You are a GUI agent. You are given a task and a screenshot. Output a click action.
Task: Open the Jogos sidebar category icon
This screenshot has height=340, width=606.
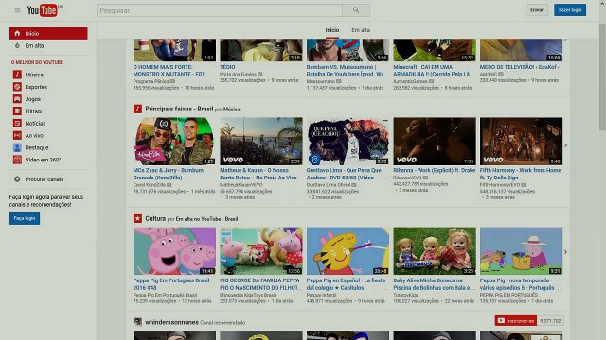tap(17, 99)
